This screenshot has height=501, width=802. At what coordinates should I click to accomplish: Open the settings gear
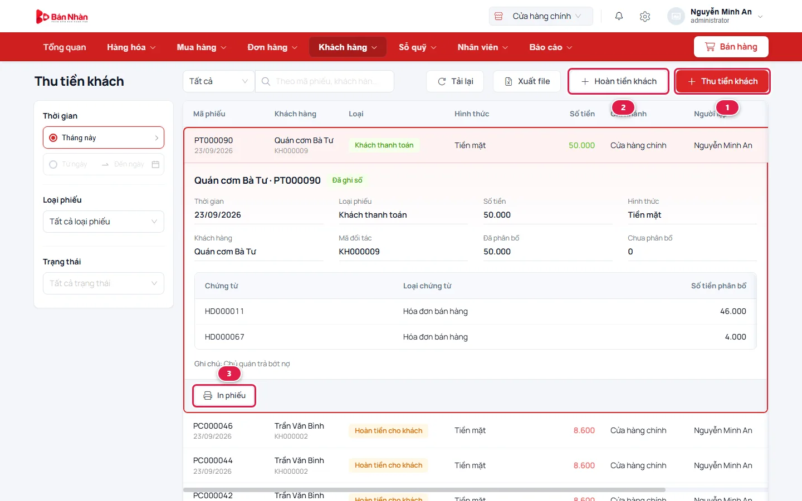coord(645,16)
